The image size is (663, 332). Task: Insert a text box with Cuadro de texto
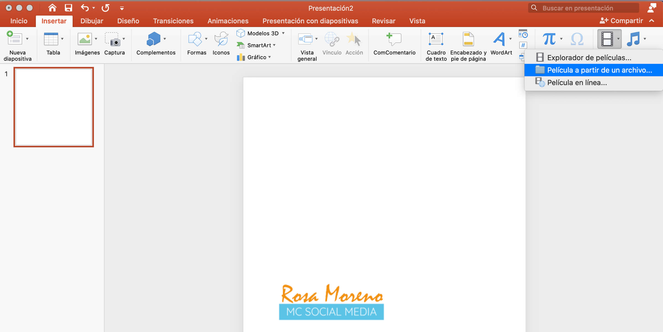pos(436,39)
